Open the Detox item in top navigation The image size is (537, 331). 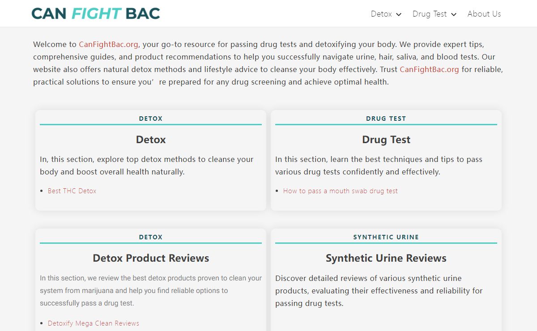click(381, 14)
